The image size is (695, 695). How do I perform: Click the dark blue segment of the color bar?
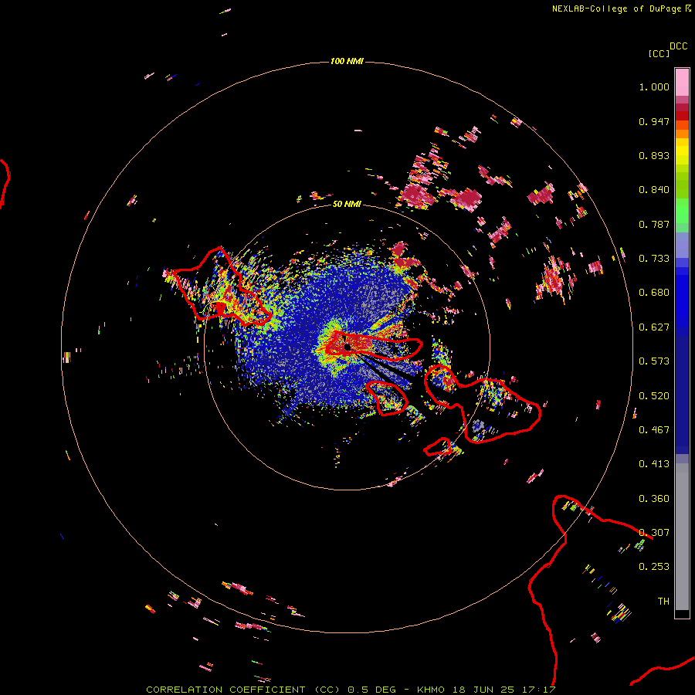(682, 395)
